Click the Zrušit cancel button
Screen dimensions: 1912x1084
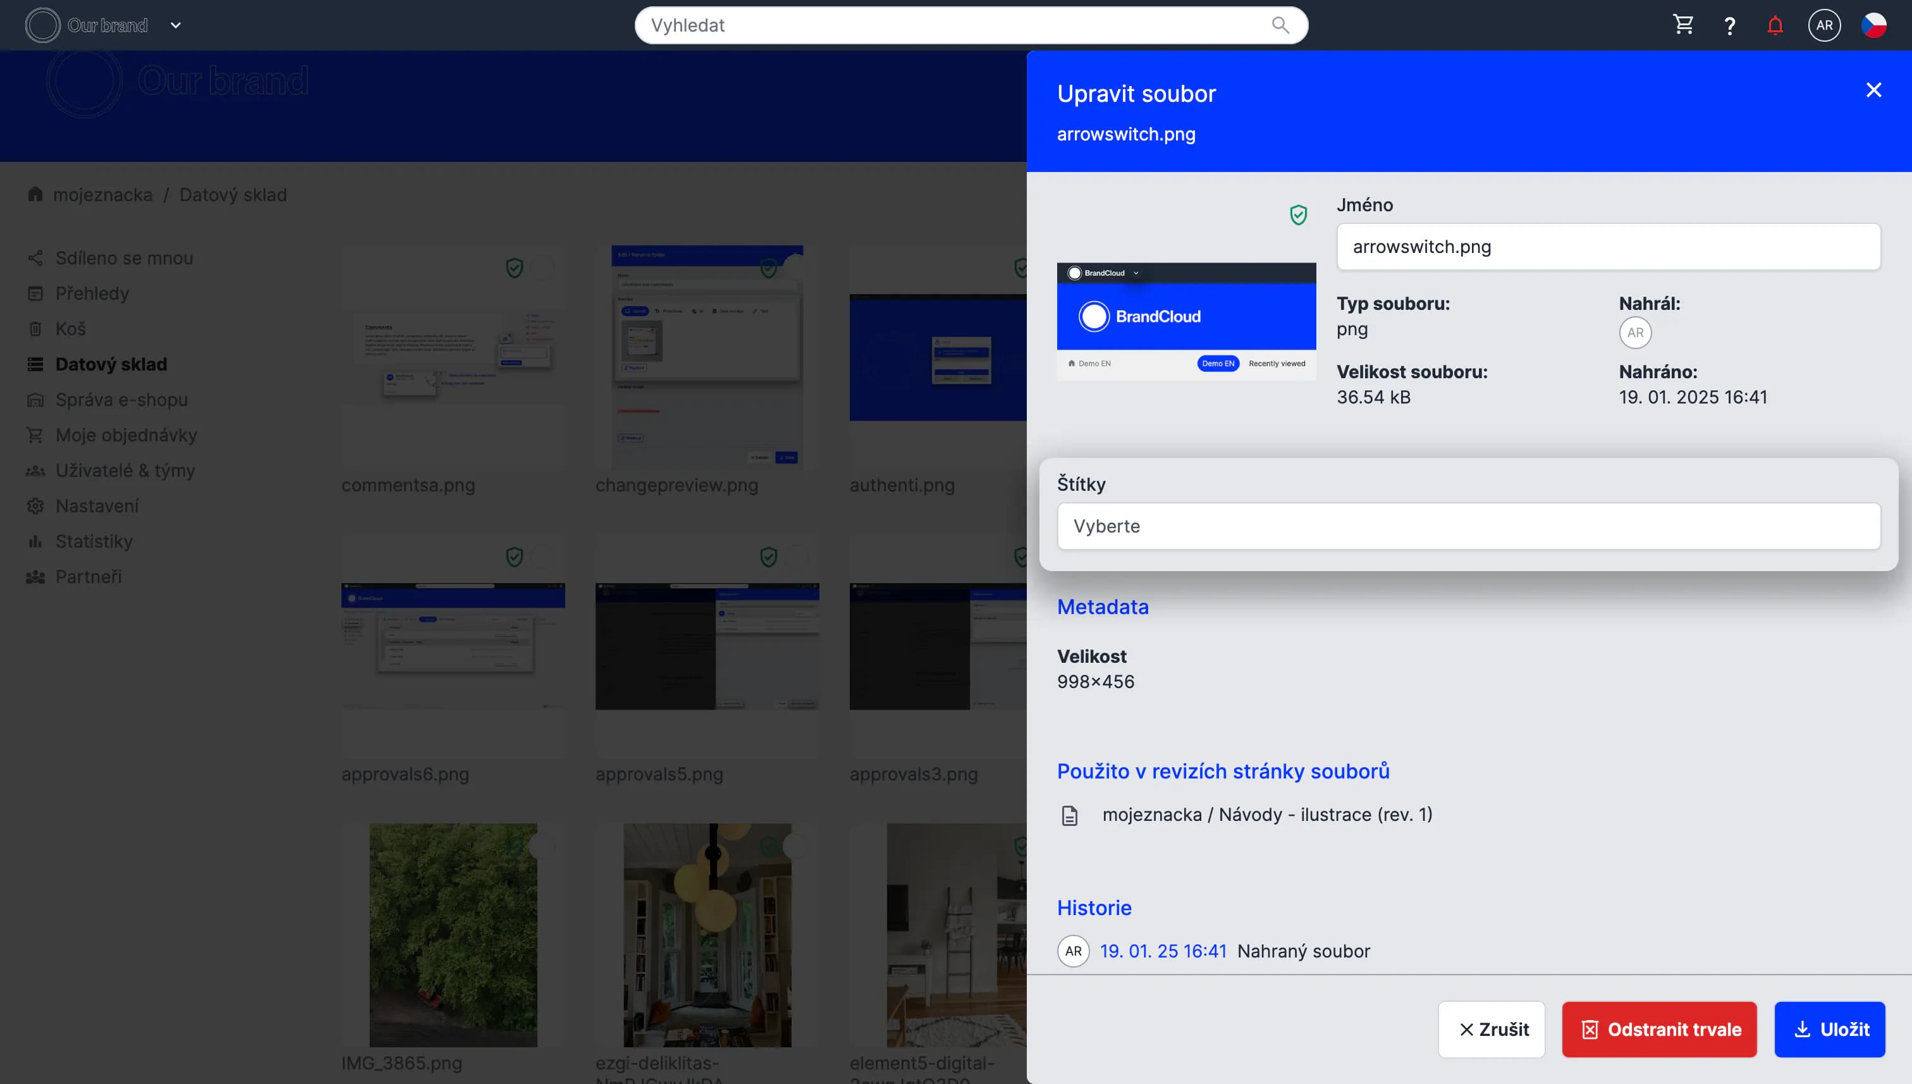1492,1030
